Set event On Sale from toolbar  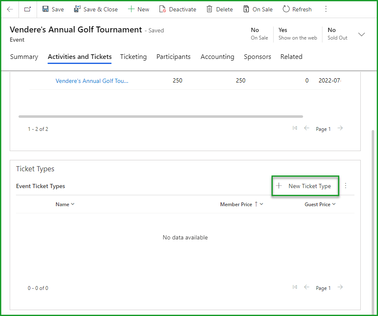[x=258, y=9]
